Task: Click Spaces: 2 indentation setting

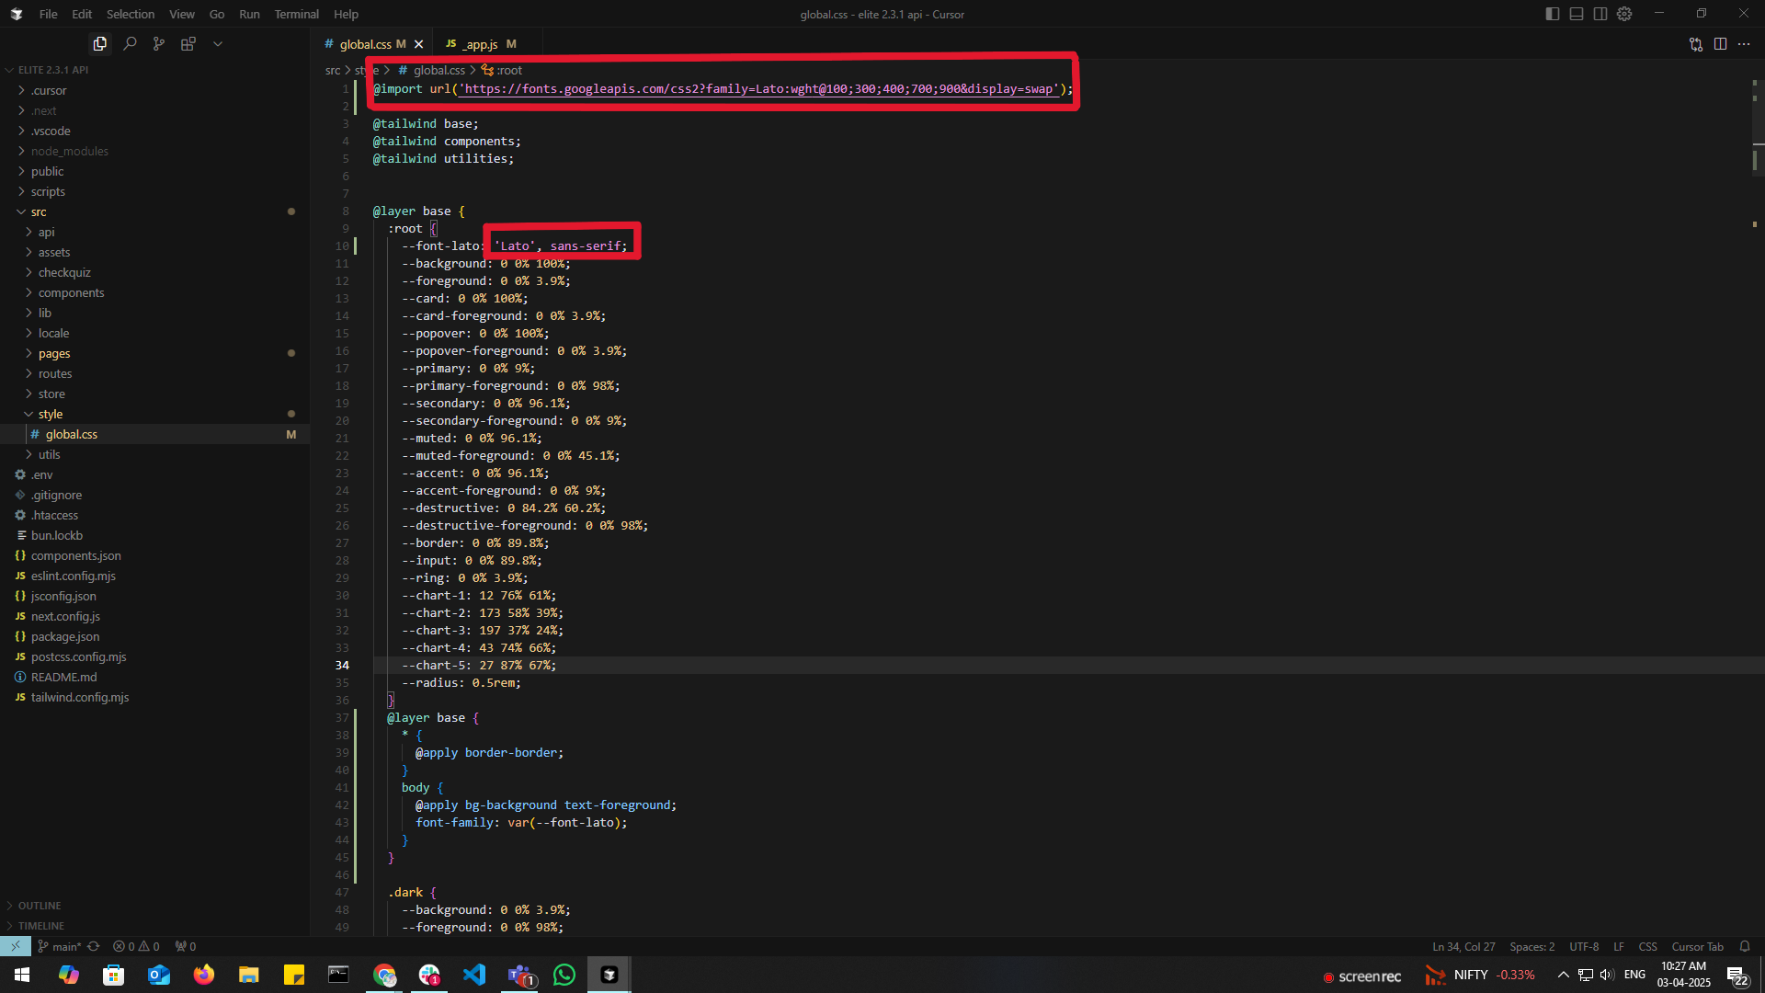Action: pos(1532,946)
